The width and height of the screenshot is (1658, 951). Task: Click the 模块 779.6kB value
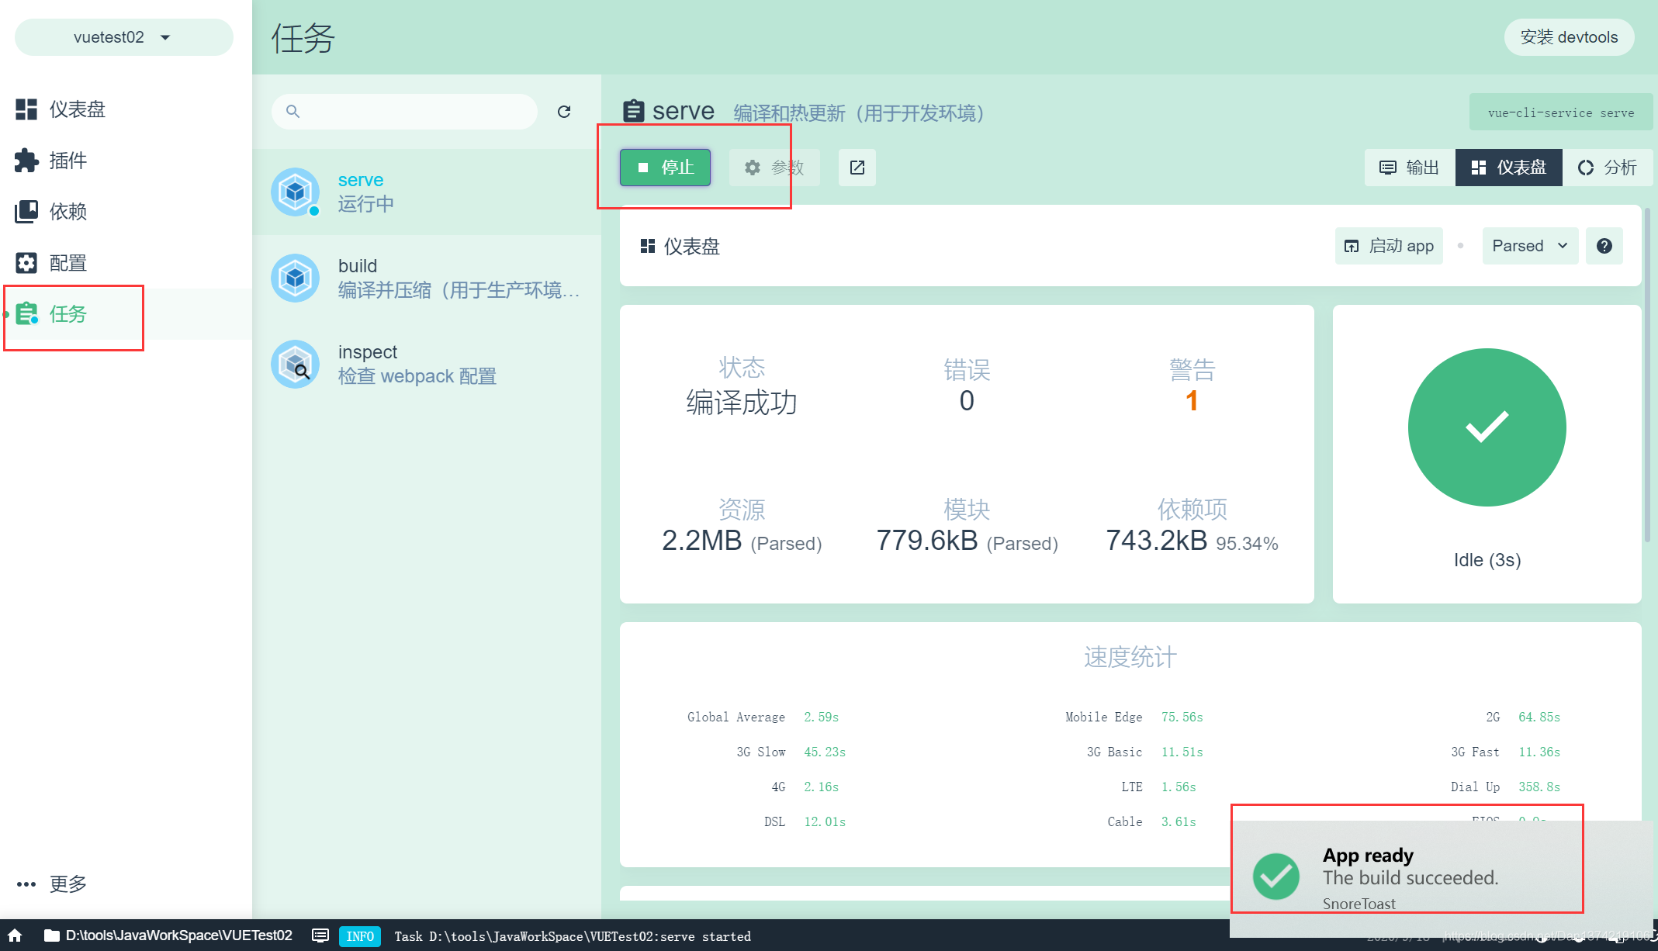click(927, 540)
